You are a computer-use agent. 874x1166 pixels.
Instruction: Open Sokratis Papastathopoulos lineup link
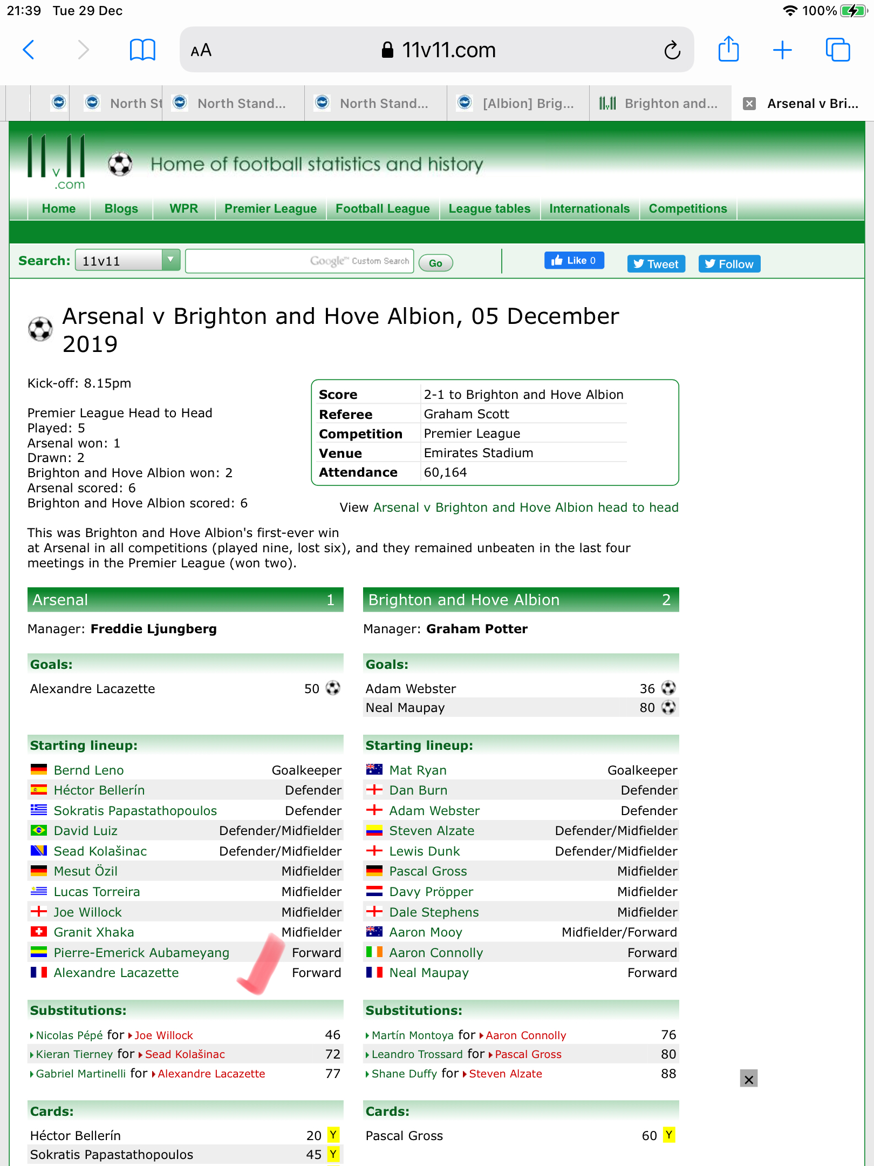click(x=135, y=811)
